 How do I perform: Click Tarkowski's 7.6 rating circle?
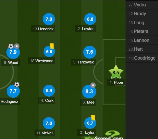tap(90, 52)
